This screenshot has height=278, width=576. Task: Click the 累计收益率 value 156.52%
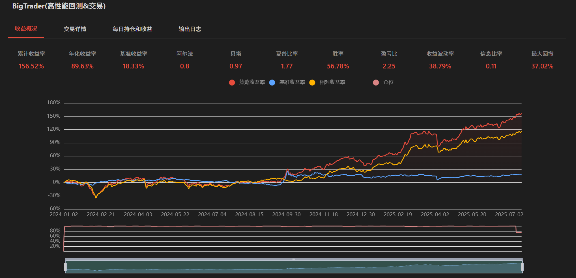coord(31,66)
